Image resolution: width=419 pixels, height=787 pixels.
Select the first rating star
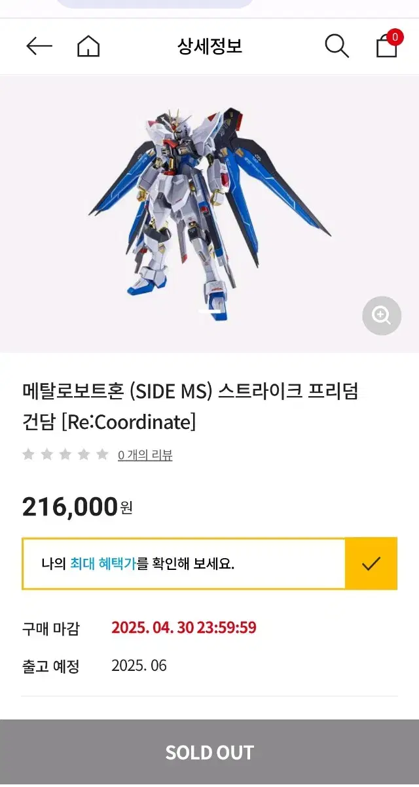28,454
